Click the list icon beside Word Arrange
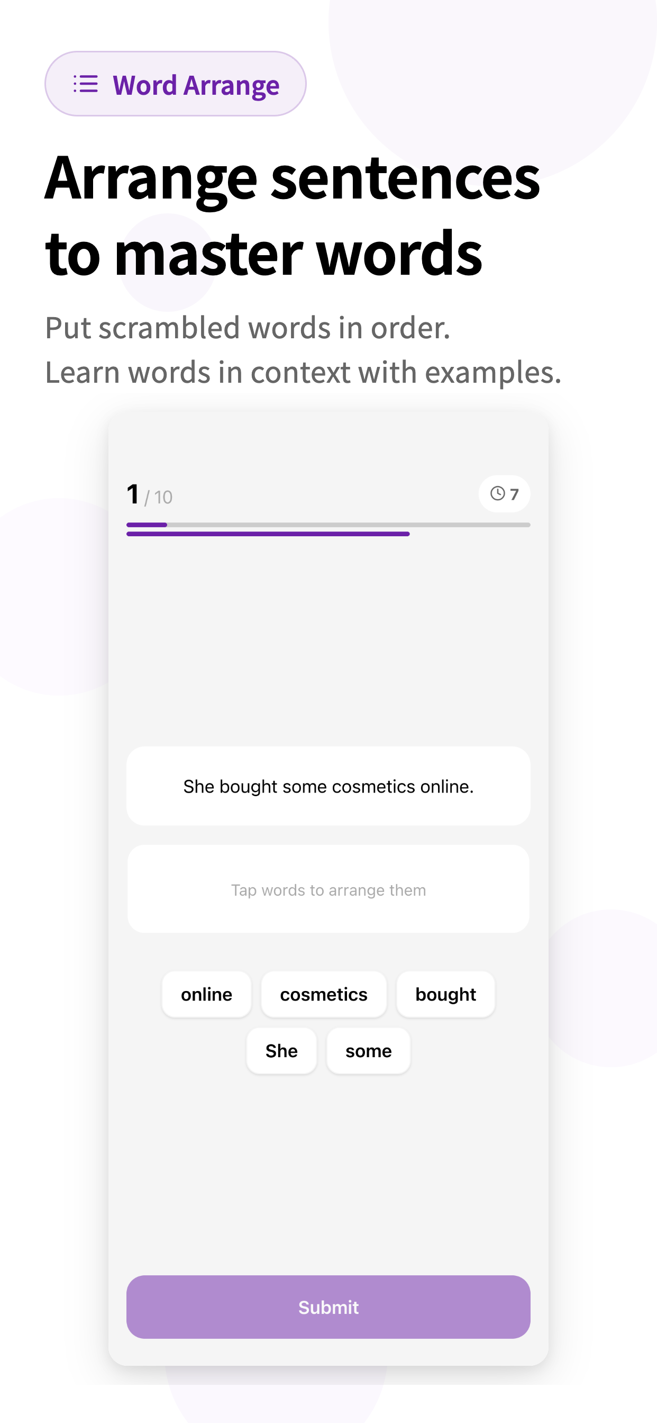 click(x=86, y=84)
